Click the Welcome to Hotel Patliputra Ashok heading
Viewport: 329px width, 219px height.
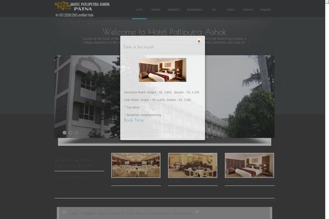point(164,32)
